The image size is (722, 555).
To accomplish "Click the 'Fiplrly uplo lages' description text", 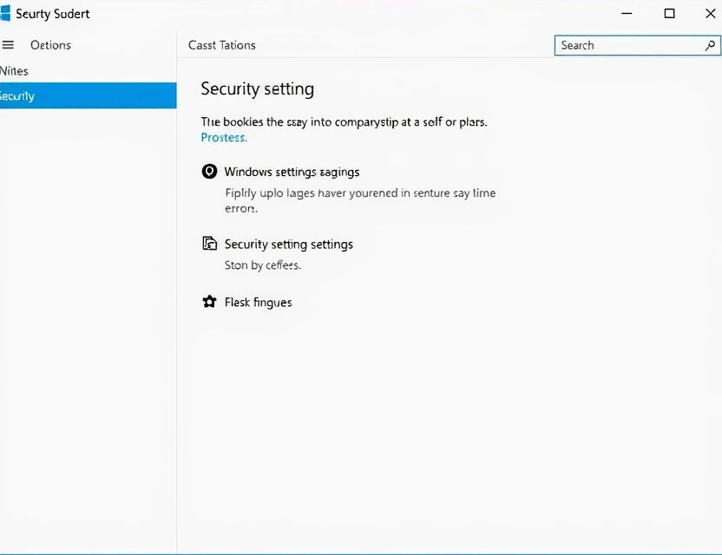I will (360, 200).
